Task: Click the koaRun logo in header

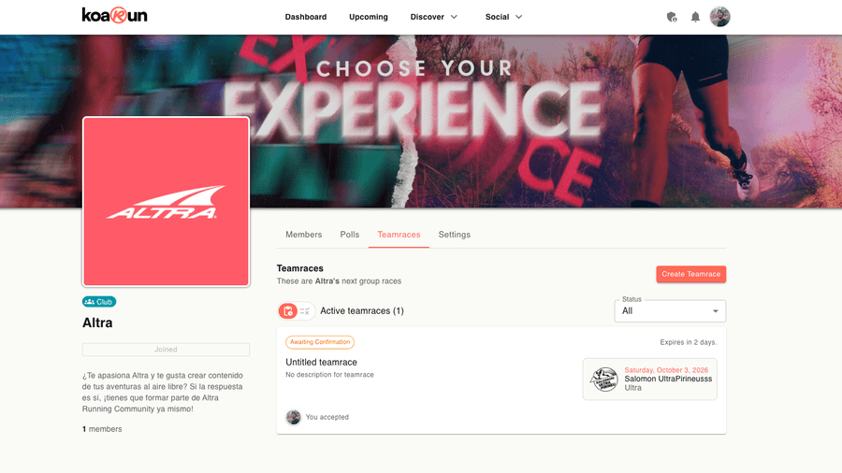Action: coord(114,16)
